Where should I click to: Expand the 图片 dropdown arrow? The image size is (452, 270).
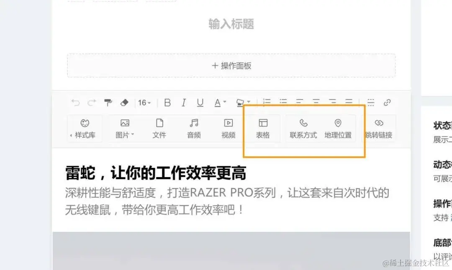pyautogui.click(x=133, y=134)
